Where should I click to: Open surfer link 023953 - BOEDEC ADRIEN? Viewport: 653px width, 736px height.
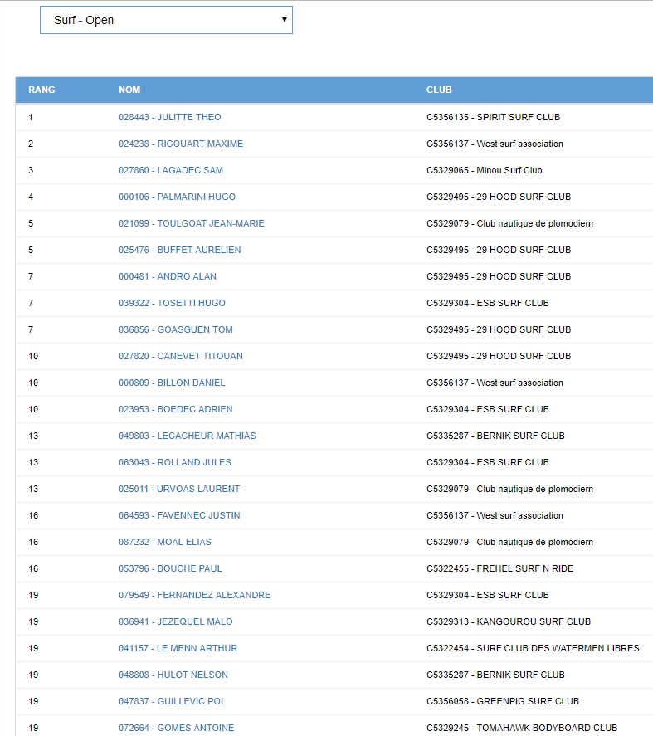(176, 409)
